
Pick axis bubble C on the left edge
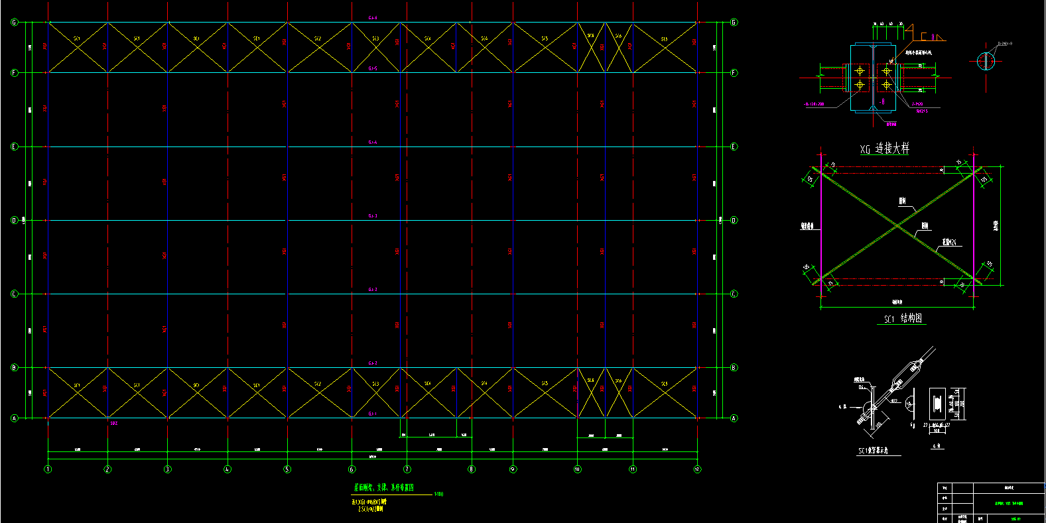pyautogui.click(x=14, y=294)
